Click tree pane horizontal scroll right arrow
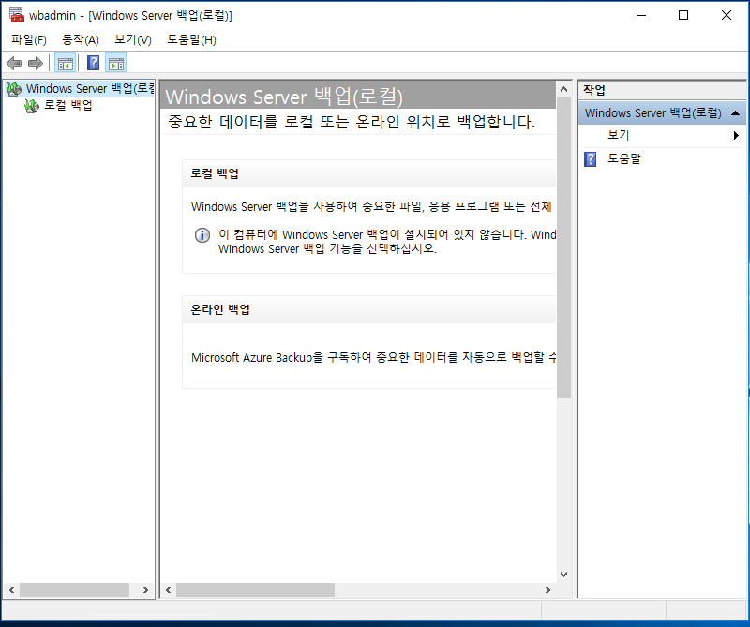The image size is (750, 627). tap(146, 590)
